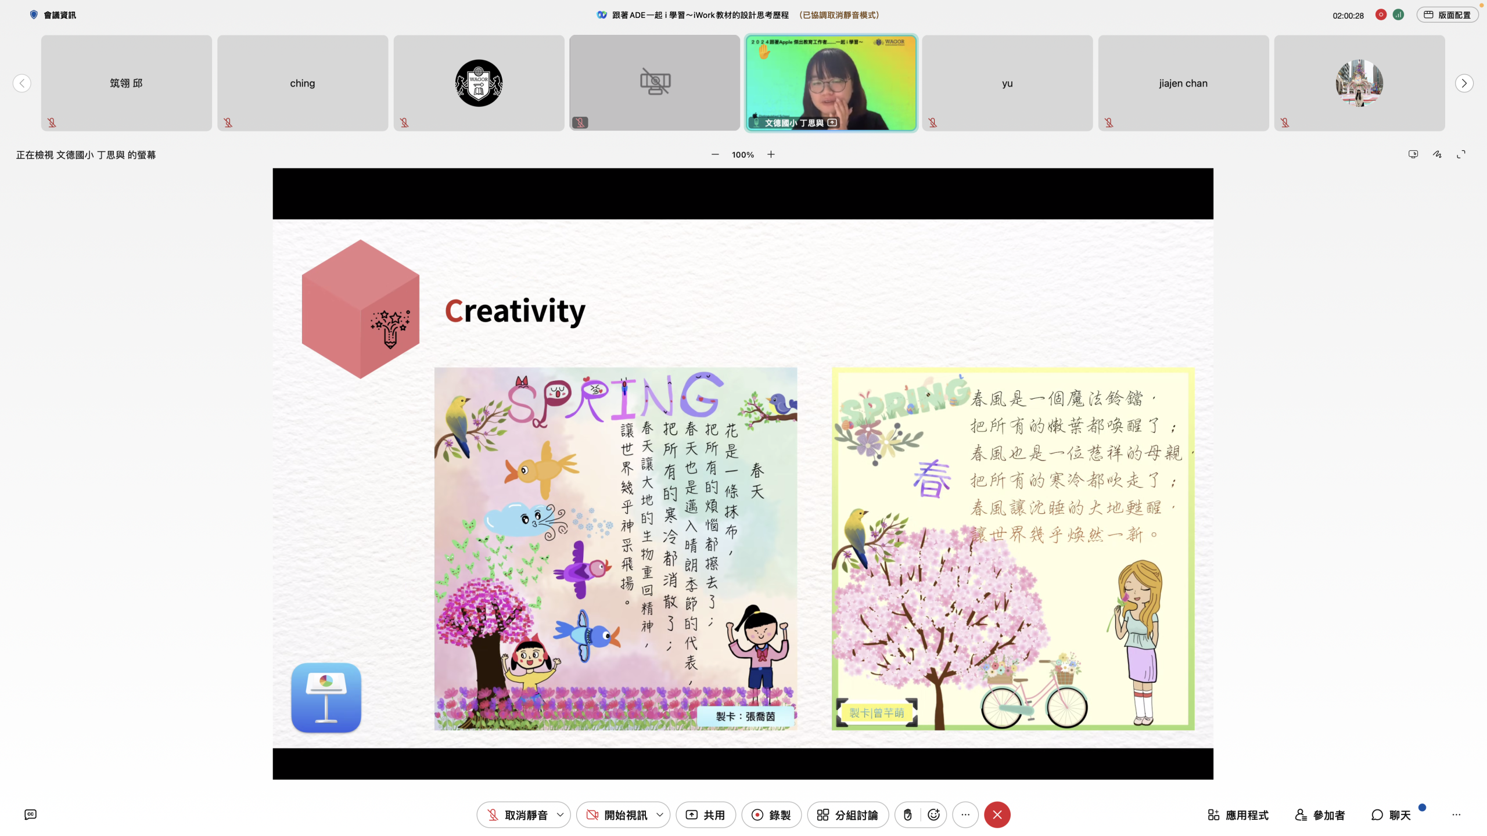Open the 參加者 participants panel
The width and height of the screenshot is (1487, 836).
pyautogui.click(x=1320, y=815)
